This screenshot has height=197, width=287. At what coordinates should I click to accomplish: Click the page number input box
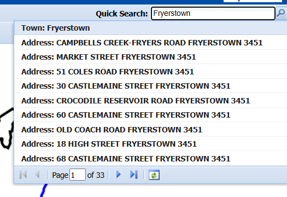coord(78,175)
